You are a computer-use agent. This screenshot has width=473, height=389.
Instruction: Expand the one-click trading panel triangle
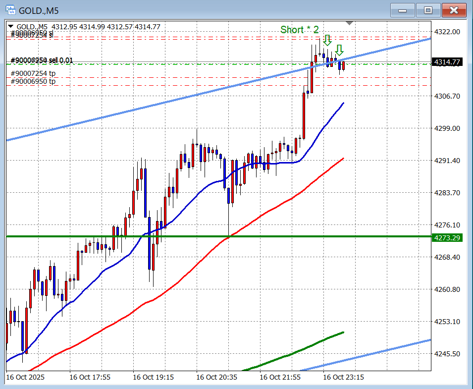click(x=11, y=27)
